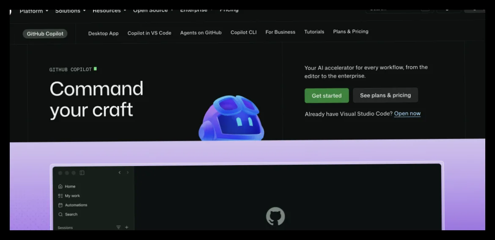Click the Home icon in the app sidebar
Image resolution: width=495 pixels, height=240 pixels.
point(60,187)
